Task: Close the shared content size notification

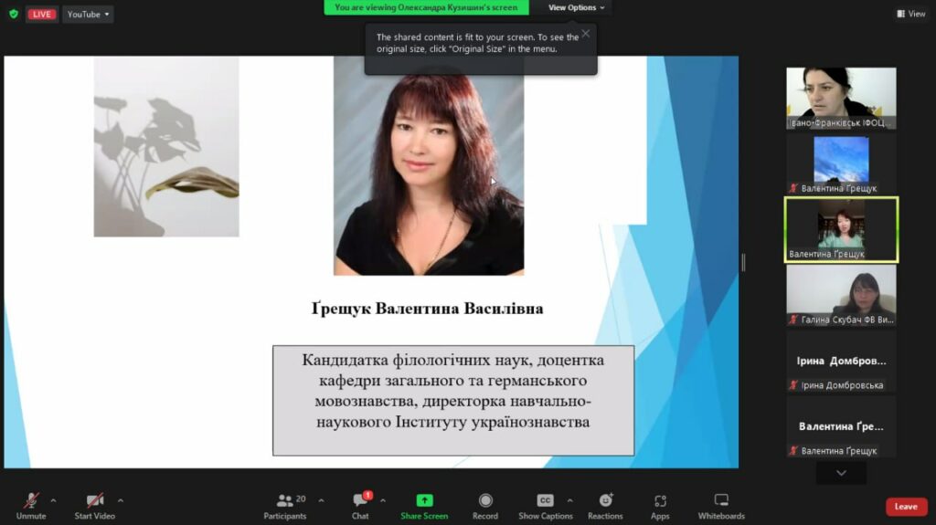Action: point(586,34)
